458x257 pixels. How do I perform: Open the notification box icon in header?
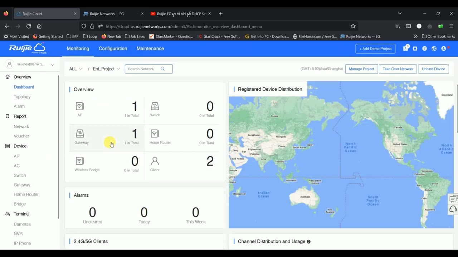pos(405,49)
